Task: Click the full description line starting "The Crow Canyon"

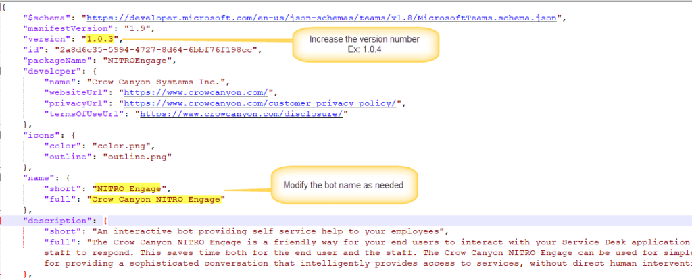Action: 389,242
